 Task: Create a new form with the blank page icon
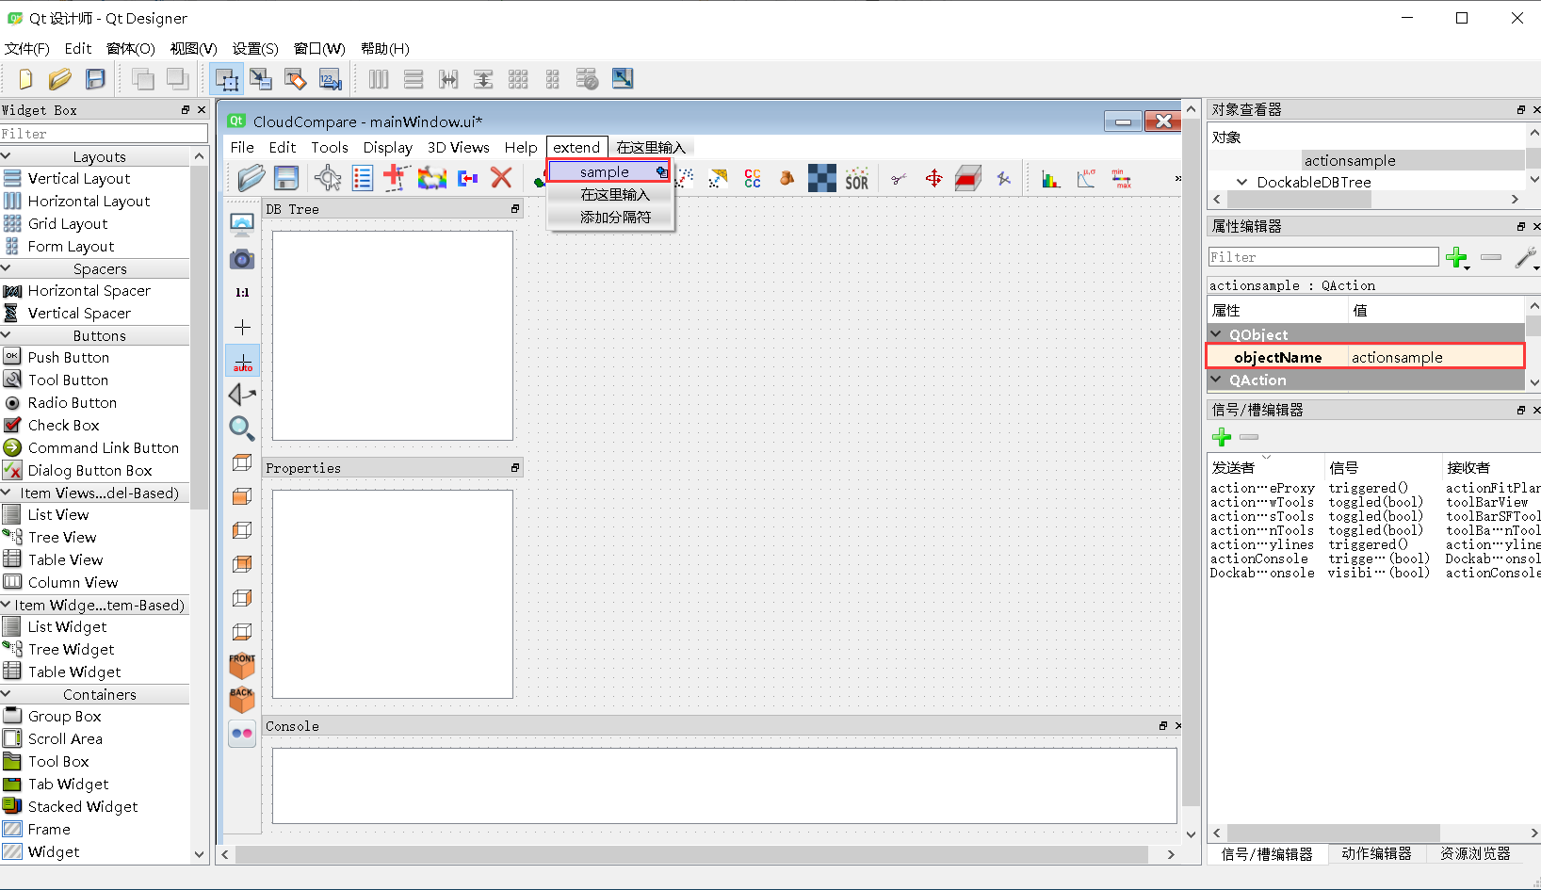coord(25,79)
